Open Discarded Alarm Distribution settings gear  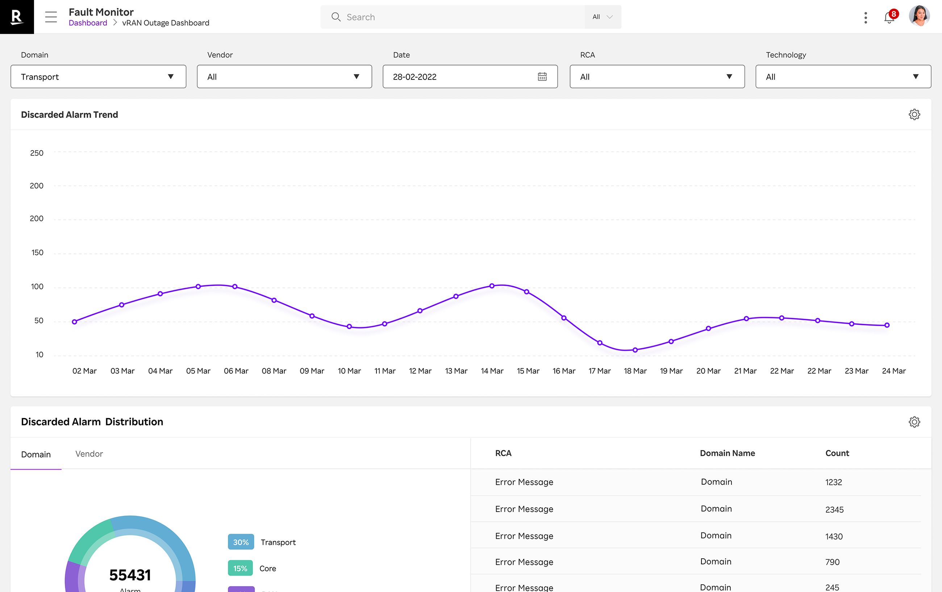click(x=914, y=422)
